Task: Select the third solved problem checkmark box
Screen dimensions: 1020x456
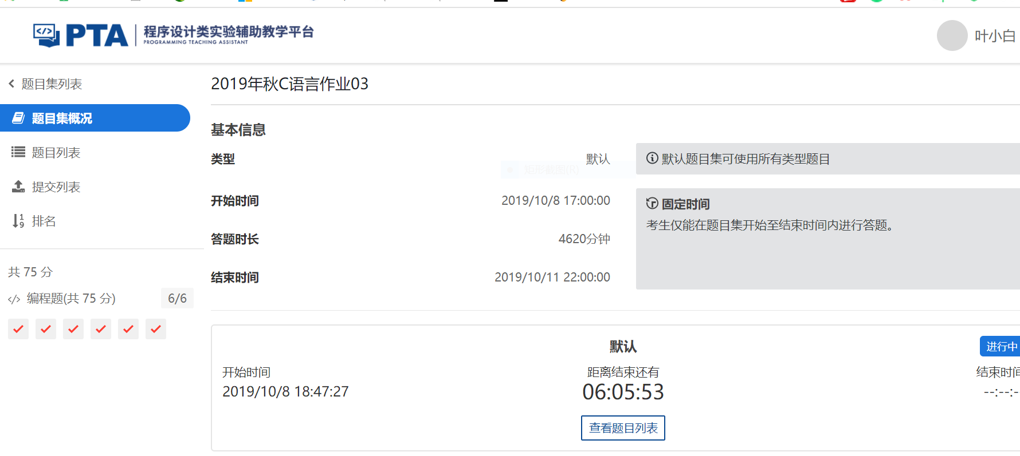Action: click(x=73, y=329)
